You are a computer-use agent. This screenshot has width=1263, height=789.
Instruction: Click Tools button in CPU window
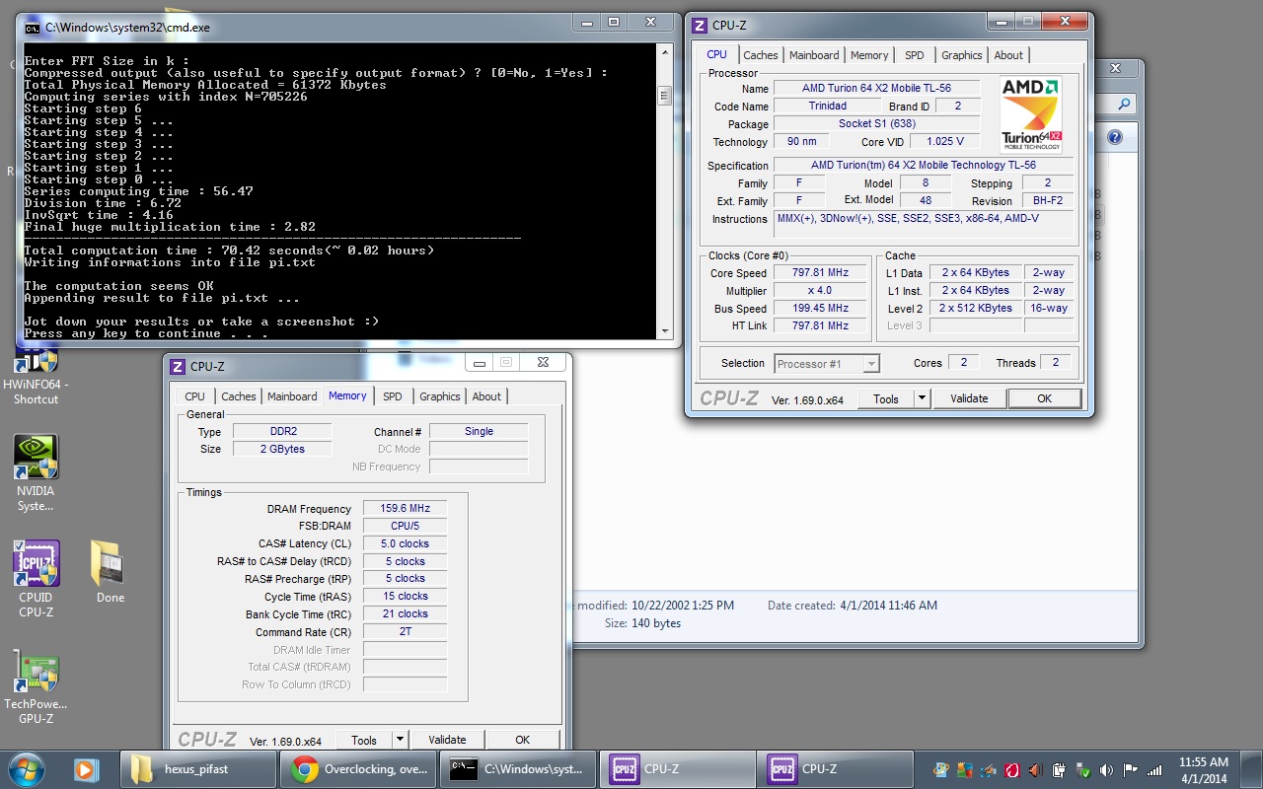click(x=886, y=398)
